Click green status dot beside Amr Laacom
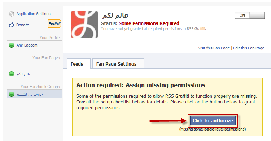The image size is (271, 141). pyautogui.click(x=12, y=45)
